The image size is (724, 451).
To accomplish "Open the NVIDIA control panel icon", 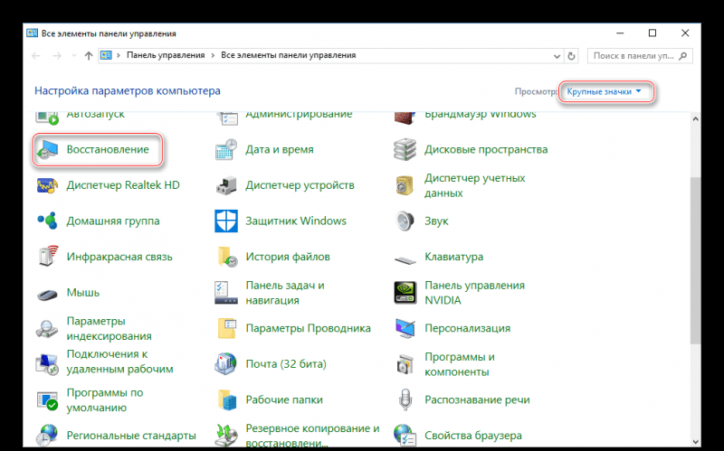I will click(x=405, y=293).
